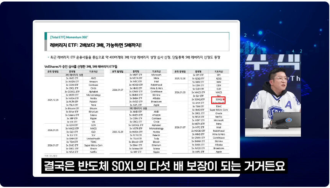Select the '3x VIX ETF' cell

pyautogui.click(x=72, y=122)
